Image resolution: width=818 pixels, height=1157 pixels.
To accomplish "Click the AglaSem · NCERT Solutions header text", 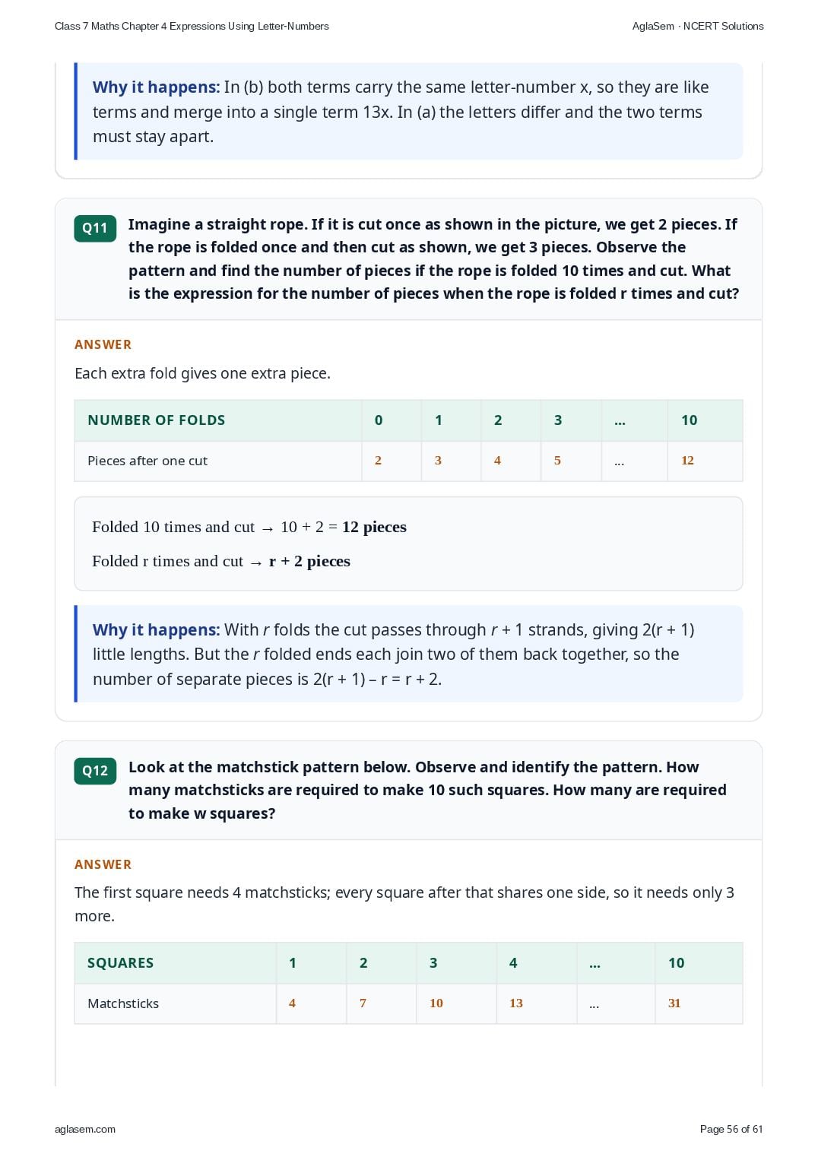I will [698, 26].
